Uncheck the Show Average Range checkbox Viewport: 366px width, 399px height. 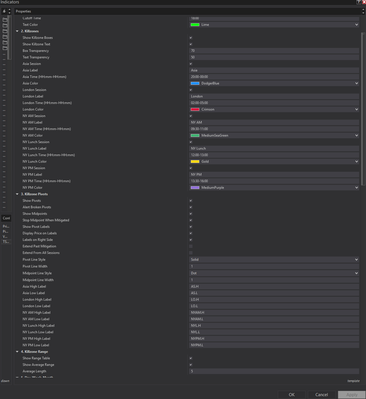191,365
